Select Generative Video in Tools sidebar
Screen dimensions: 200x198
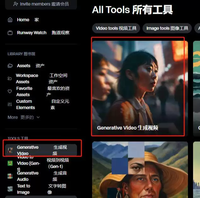[41, 150]
